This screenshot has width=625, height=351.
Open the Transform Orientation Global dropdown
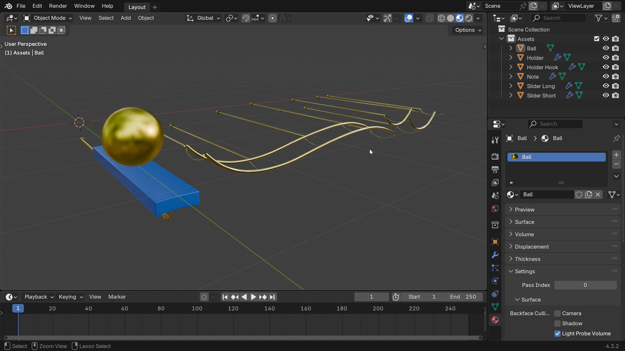click(x=203, y=18)
